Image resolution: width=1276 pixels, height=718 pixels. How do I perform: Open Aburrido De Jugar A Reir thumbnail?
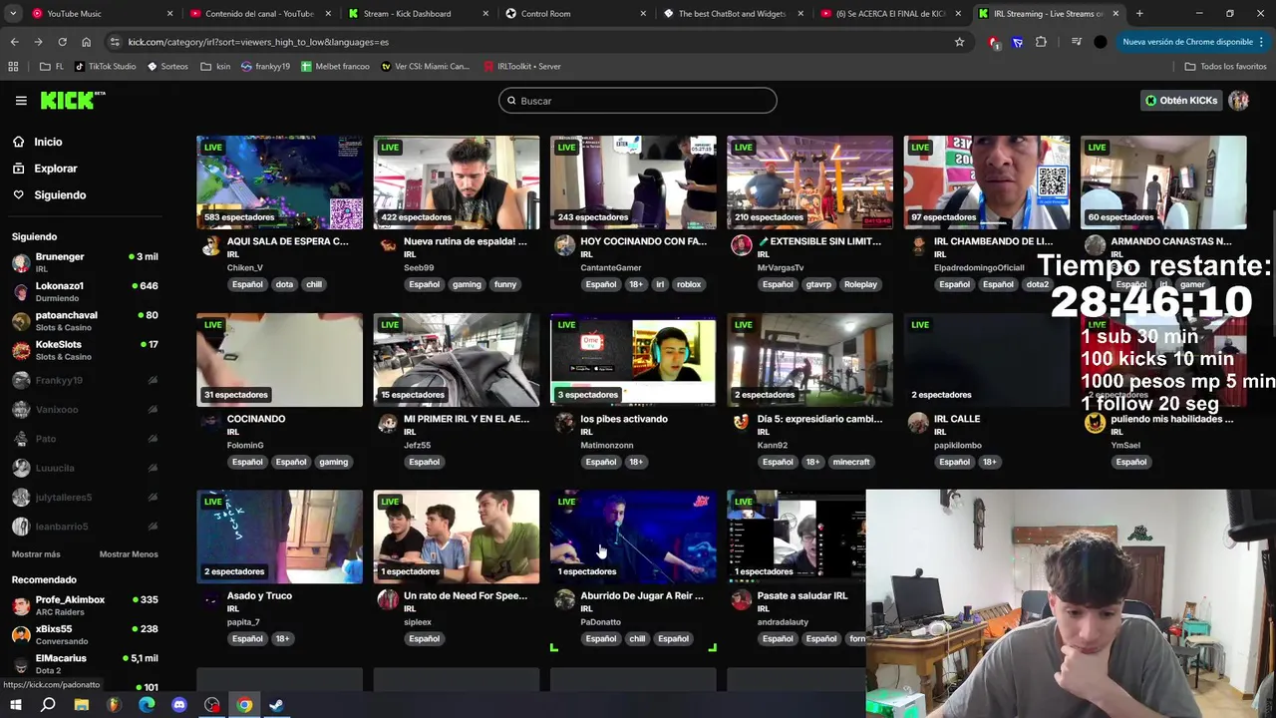[x=633, y=537]
